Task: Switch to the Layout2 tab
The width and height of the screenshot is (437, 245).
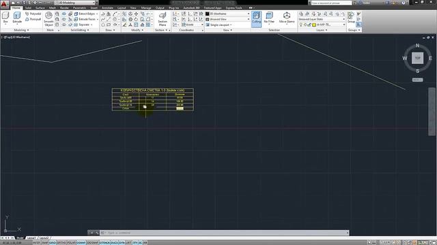Action: click(44, 238)
